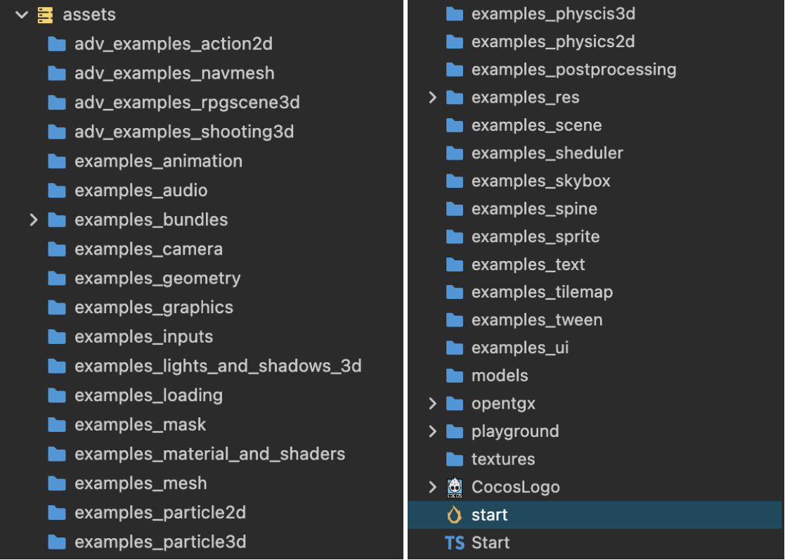This screenshot has height=560, width=785.
Task: Select the models folder row
Action: [x=596, y=376]
